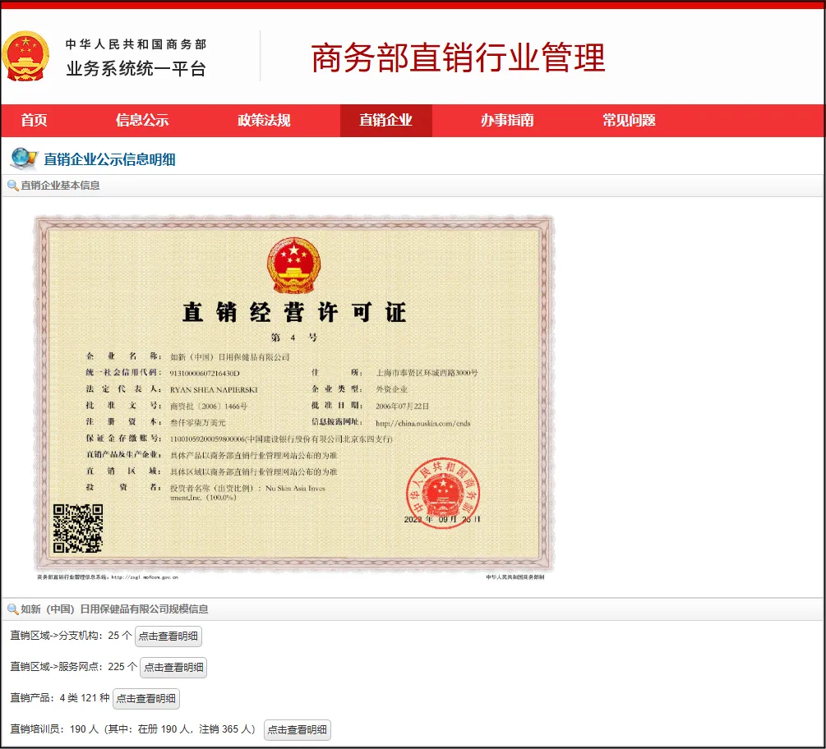Click 点击查看明细 for 直销培训员

297,729
